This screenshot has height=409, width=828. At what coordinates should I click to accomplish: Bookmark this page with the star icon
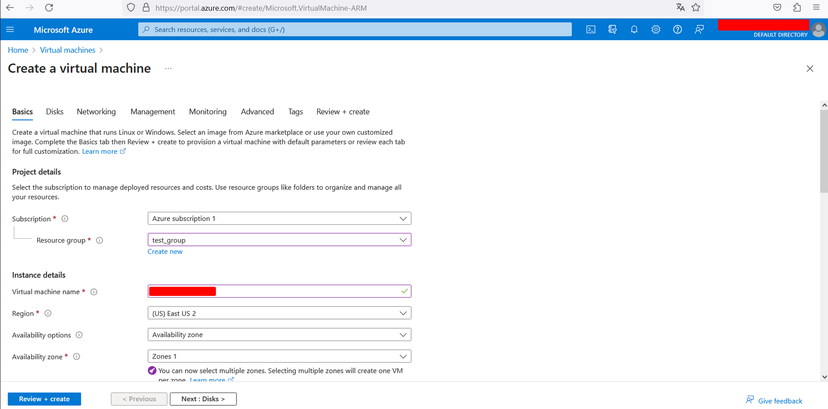pos(696,7)
